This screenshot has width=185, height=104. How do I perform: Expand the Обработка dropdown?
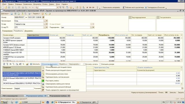click(x=63, y=64)
